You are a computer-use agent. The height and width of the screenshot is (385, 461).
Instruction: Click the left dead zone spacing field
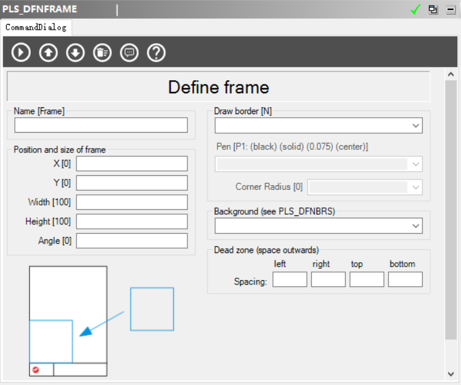[290, 280]
